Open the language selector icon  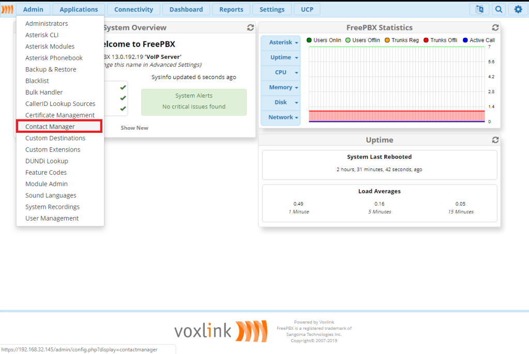(x=479, y=9)
